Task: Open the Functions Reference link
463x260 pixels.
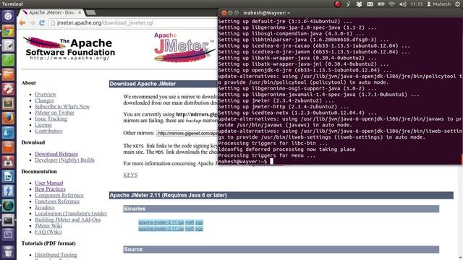Action: click(x=57, y=201)
